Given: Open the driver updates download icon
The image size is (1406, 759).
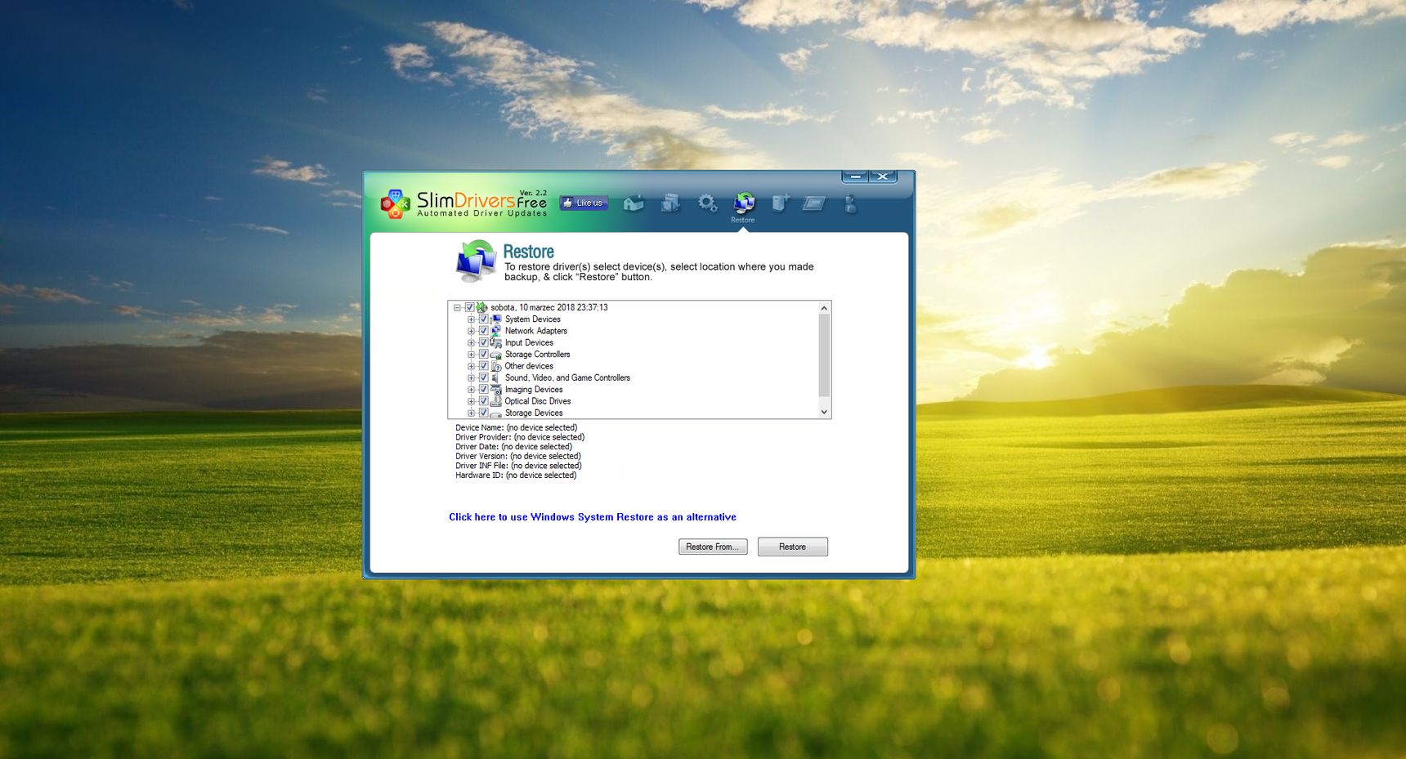Looking at the screenshot, I should [670, 202].
